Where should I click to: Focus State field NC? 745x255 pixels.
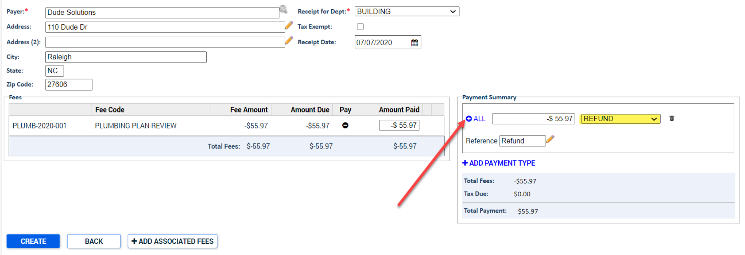pos(54,71)
